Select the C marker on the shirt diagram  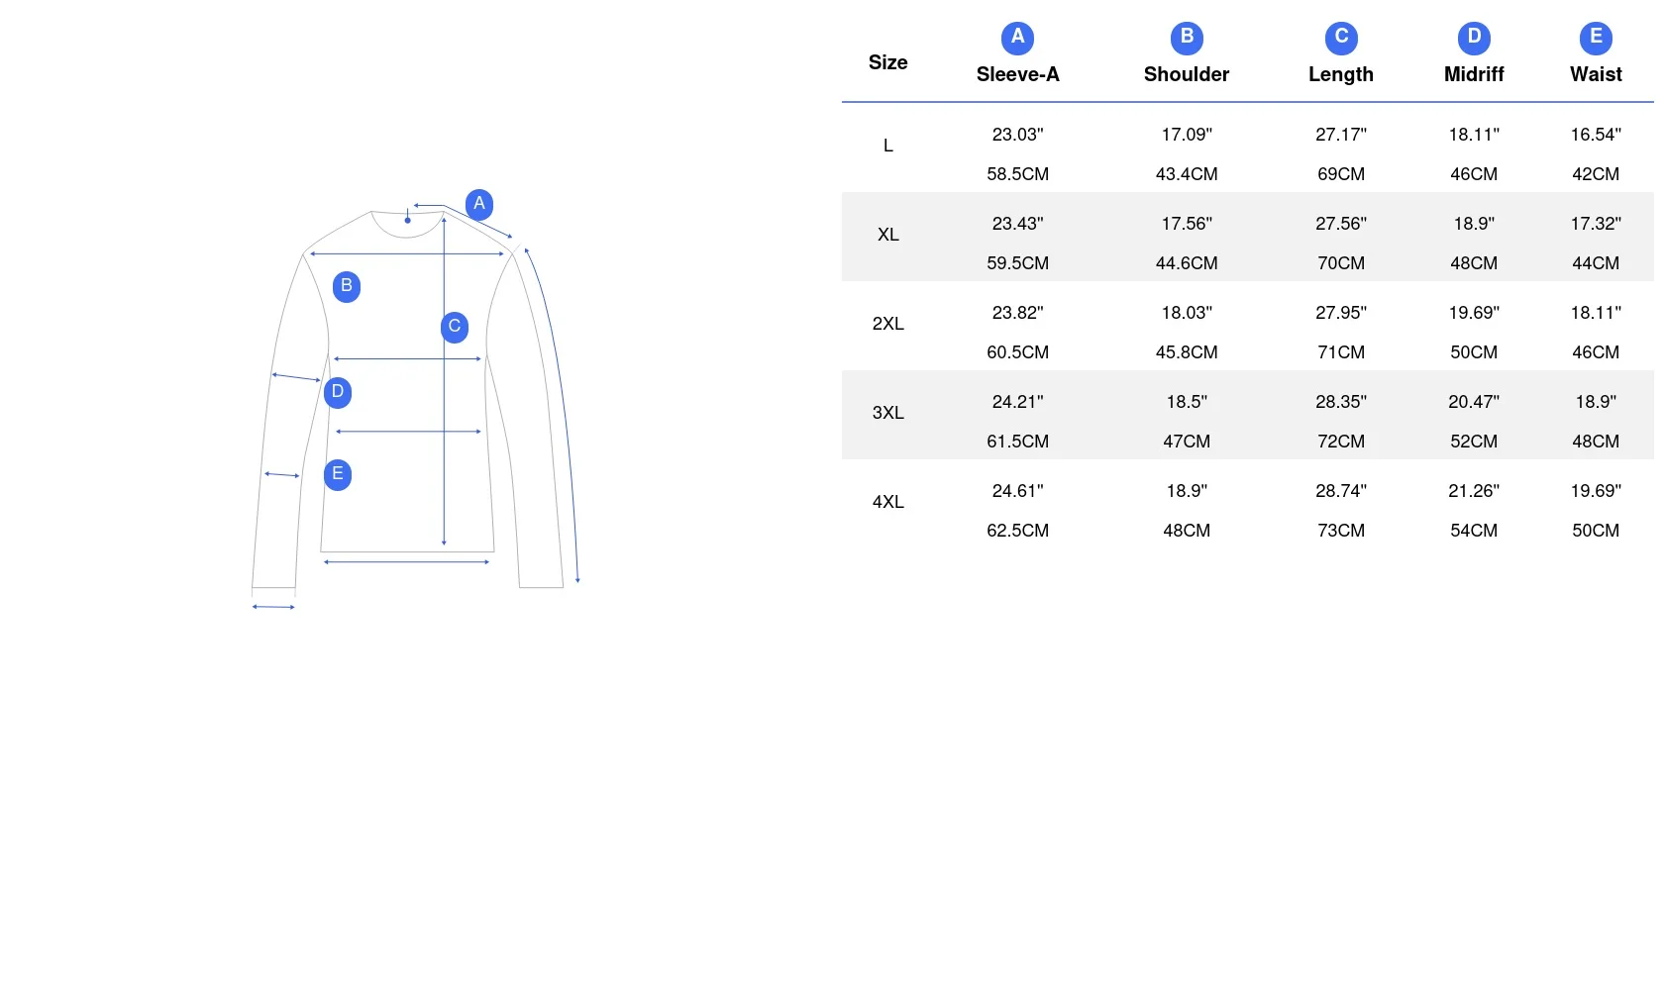(455, 327)
